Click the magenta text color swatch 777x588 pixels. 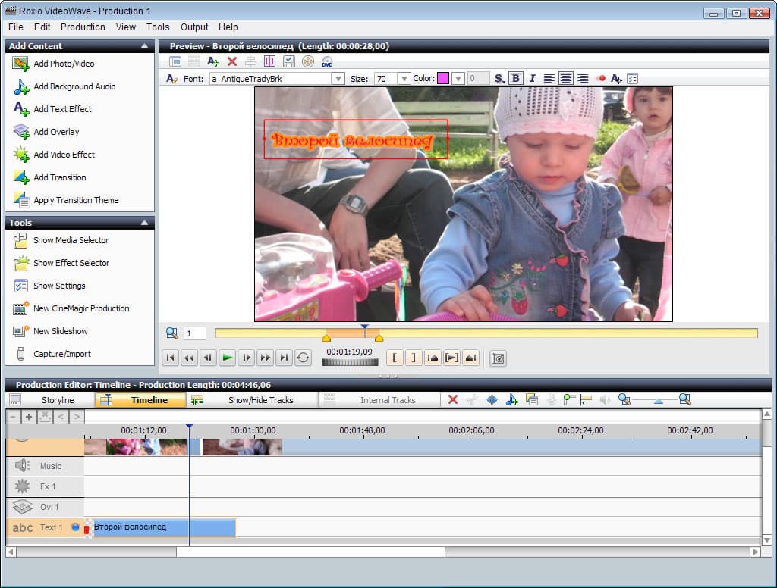443,79
